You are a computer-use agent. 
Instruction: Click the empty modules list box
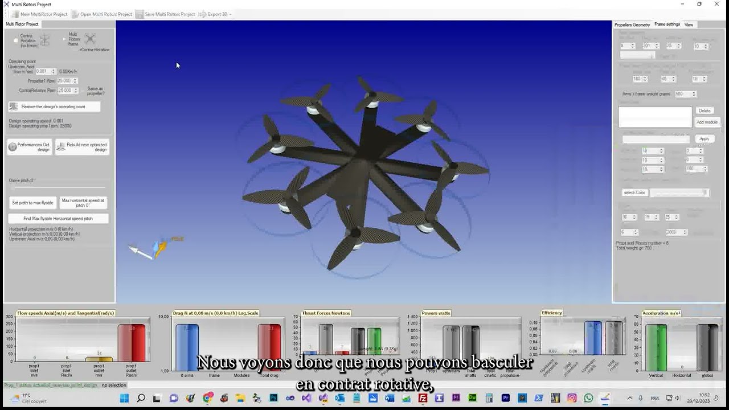pos(655,117)
